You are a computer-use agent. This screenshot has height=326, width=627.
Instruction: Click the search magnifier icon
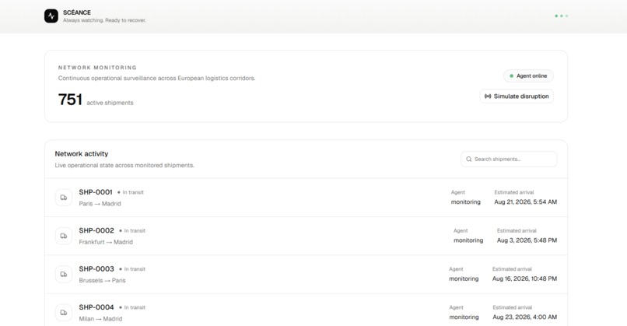468,159
